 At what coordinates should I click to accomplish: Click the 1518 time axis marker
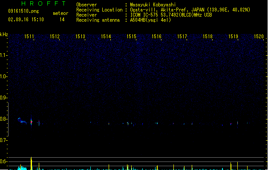coord(207,36)
